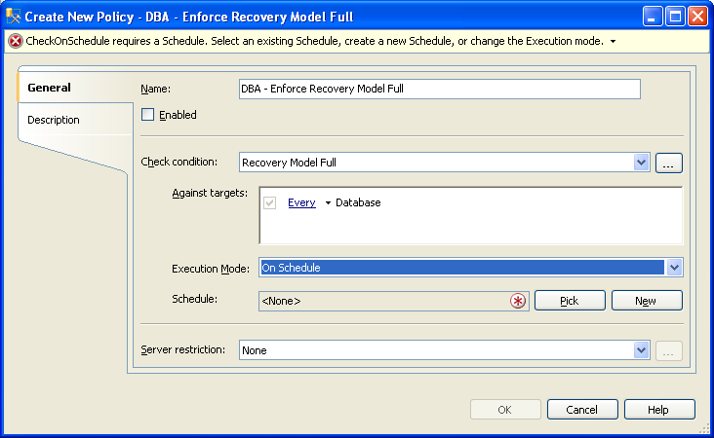
Task: Select the General page tab
Action: pyautogui.click(x=49, y=88)
